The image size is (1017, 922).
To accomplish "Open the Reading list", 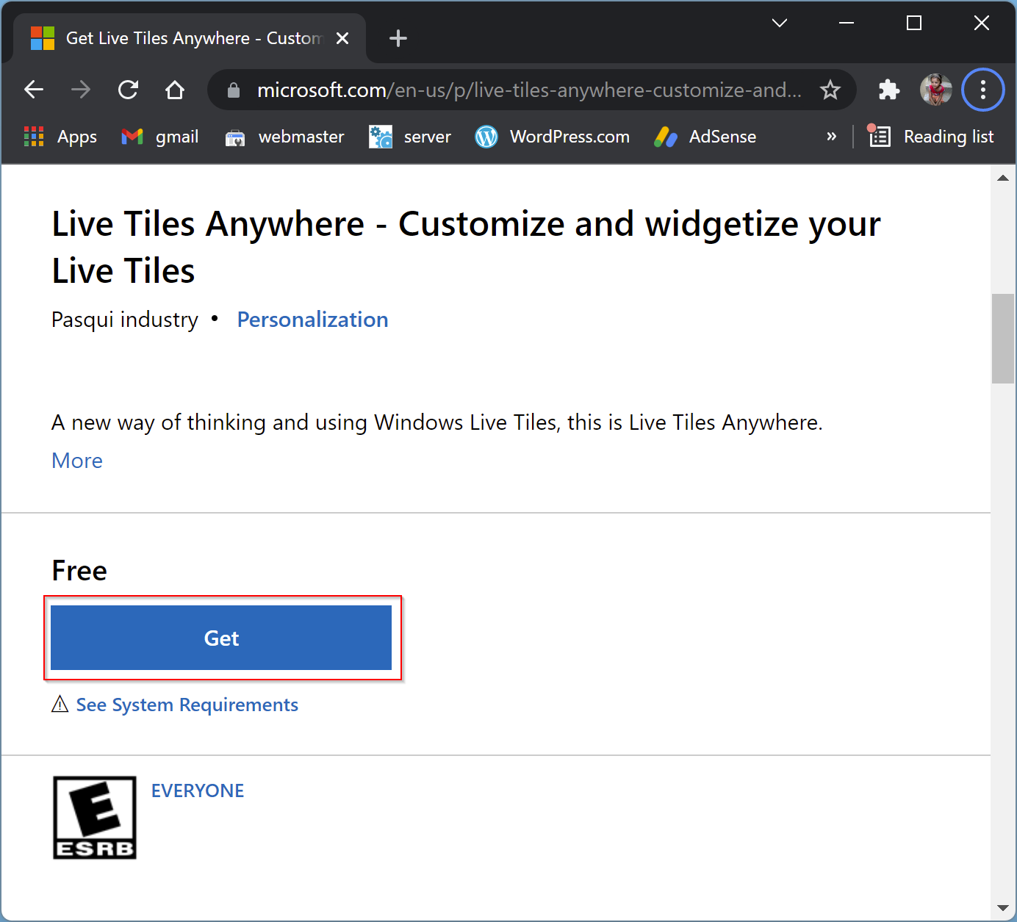I will [x=930, y=137].
